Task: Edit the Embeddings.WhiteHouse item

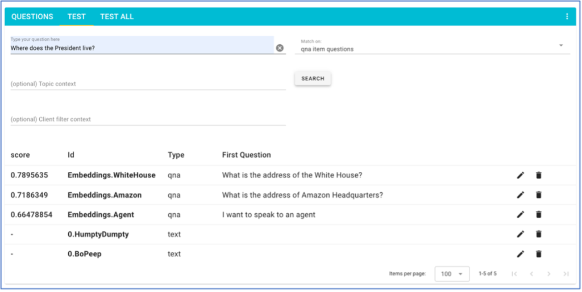Action: tap(521, 175)
